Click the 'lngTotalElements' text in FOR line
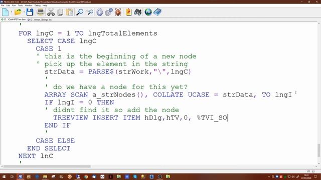Image resolution: width=321 pixels, height=180 pixels. (122, 33)
